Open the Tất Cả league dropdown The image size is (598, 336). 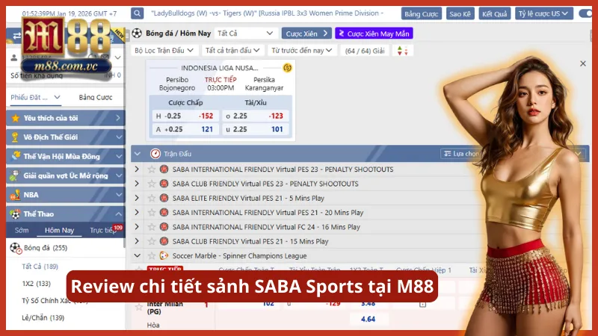tap(245, 33)
